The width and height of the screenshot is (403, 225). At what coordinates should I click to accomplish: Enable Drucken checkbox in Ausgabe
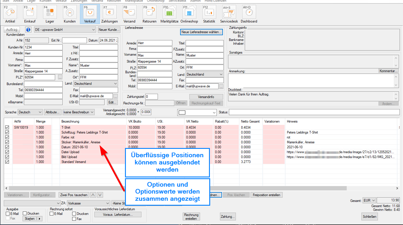[x=25, y=214]
